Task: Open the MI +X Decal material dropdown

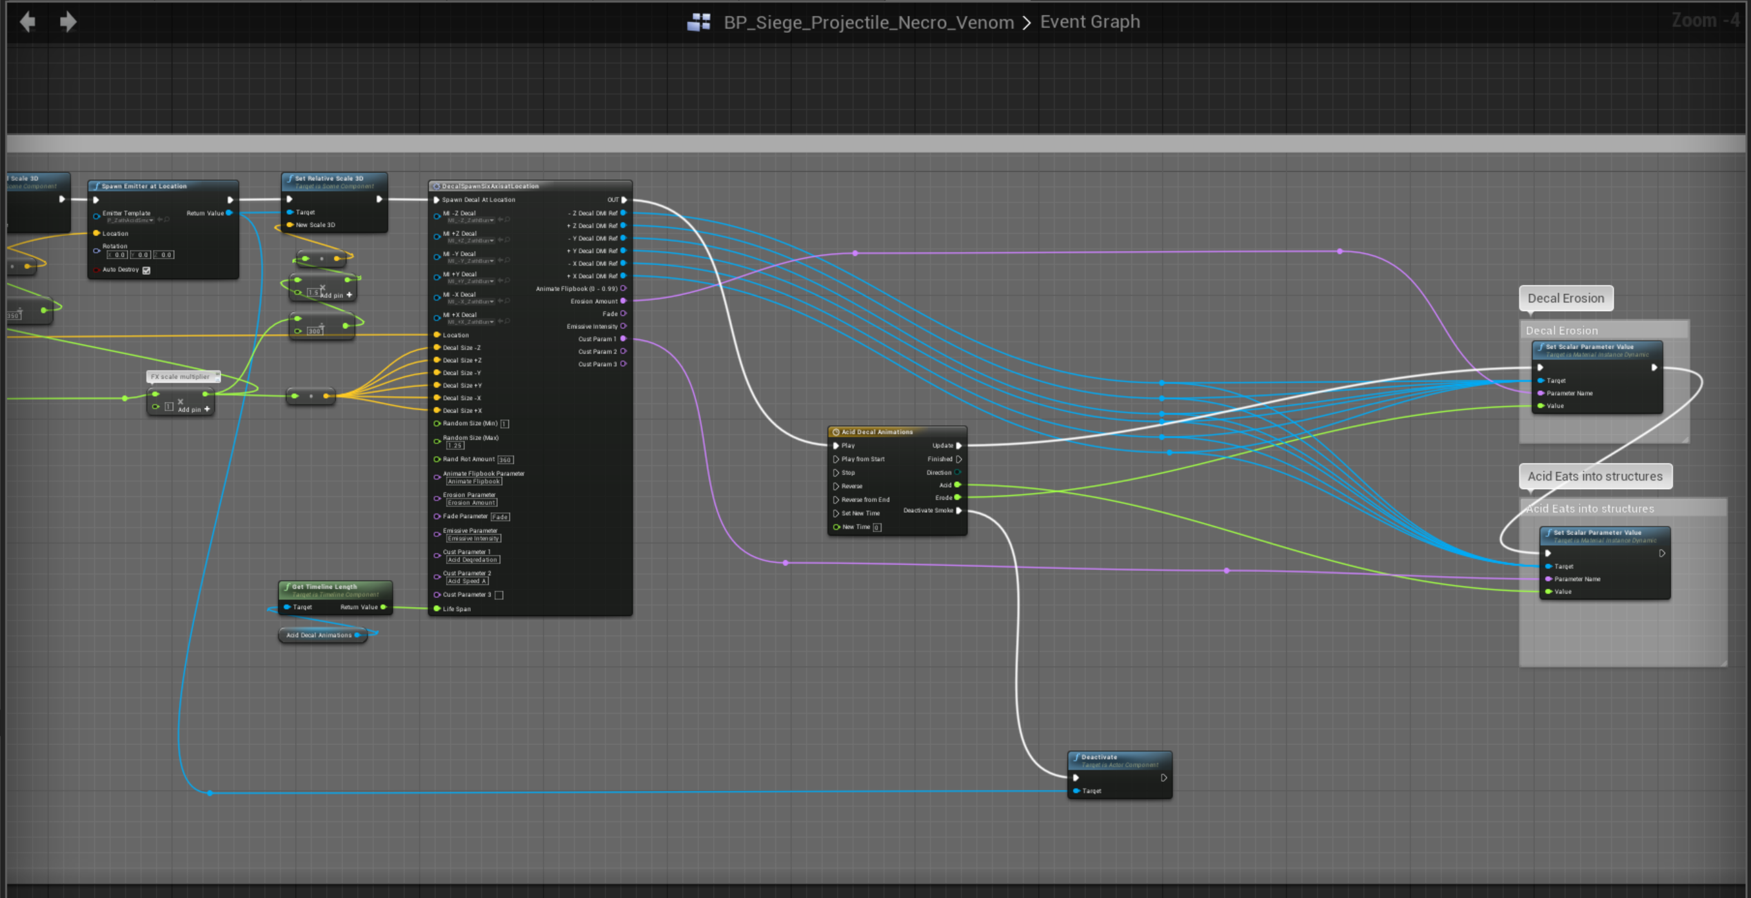Action: coord(470,321)
